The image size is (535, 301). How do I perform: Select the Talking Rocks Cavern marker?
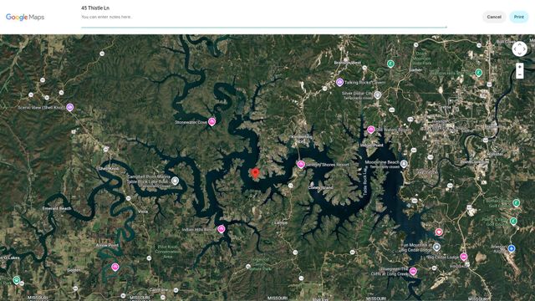(x=339, y=82)
